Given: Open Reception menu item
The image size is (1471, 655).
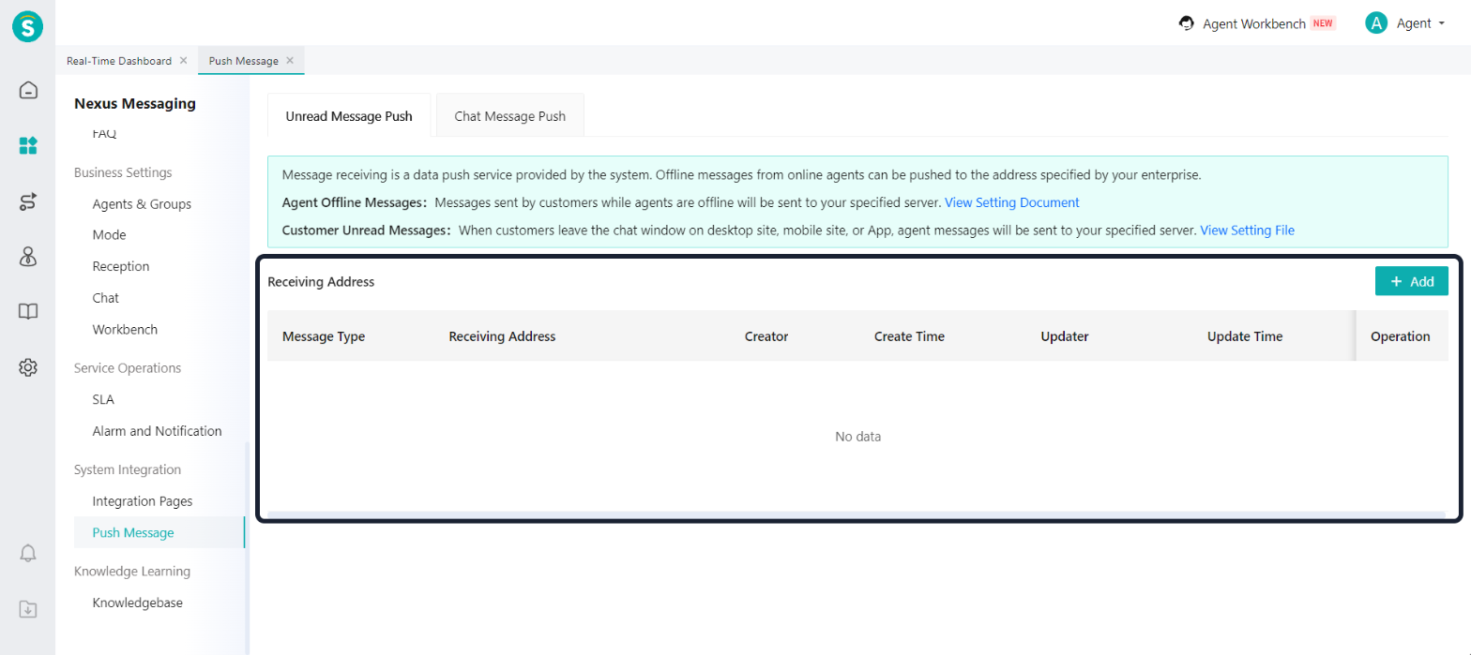Looking at the screenshot, I should tap(121, 266).
